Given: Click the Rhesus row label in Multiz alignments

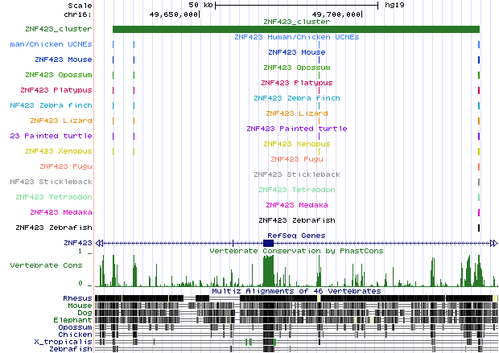Looking at the screenshot, I should pos(77,298).
